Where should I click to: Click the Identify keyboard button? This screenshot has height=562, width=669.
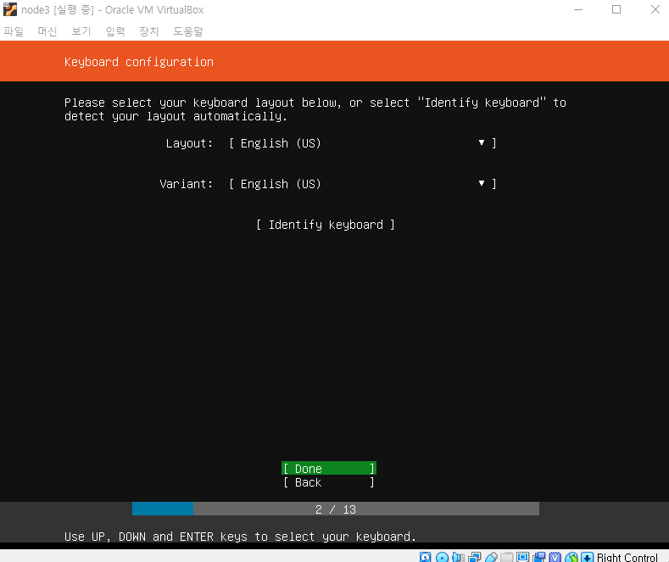326,225
